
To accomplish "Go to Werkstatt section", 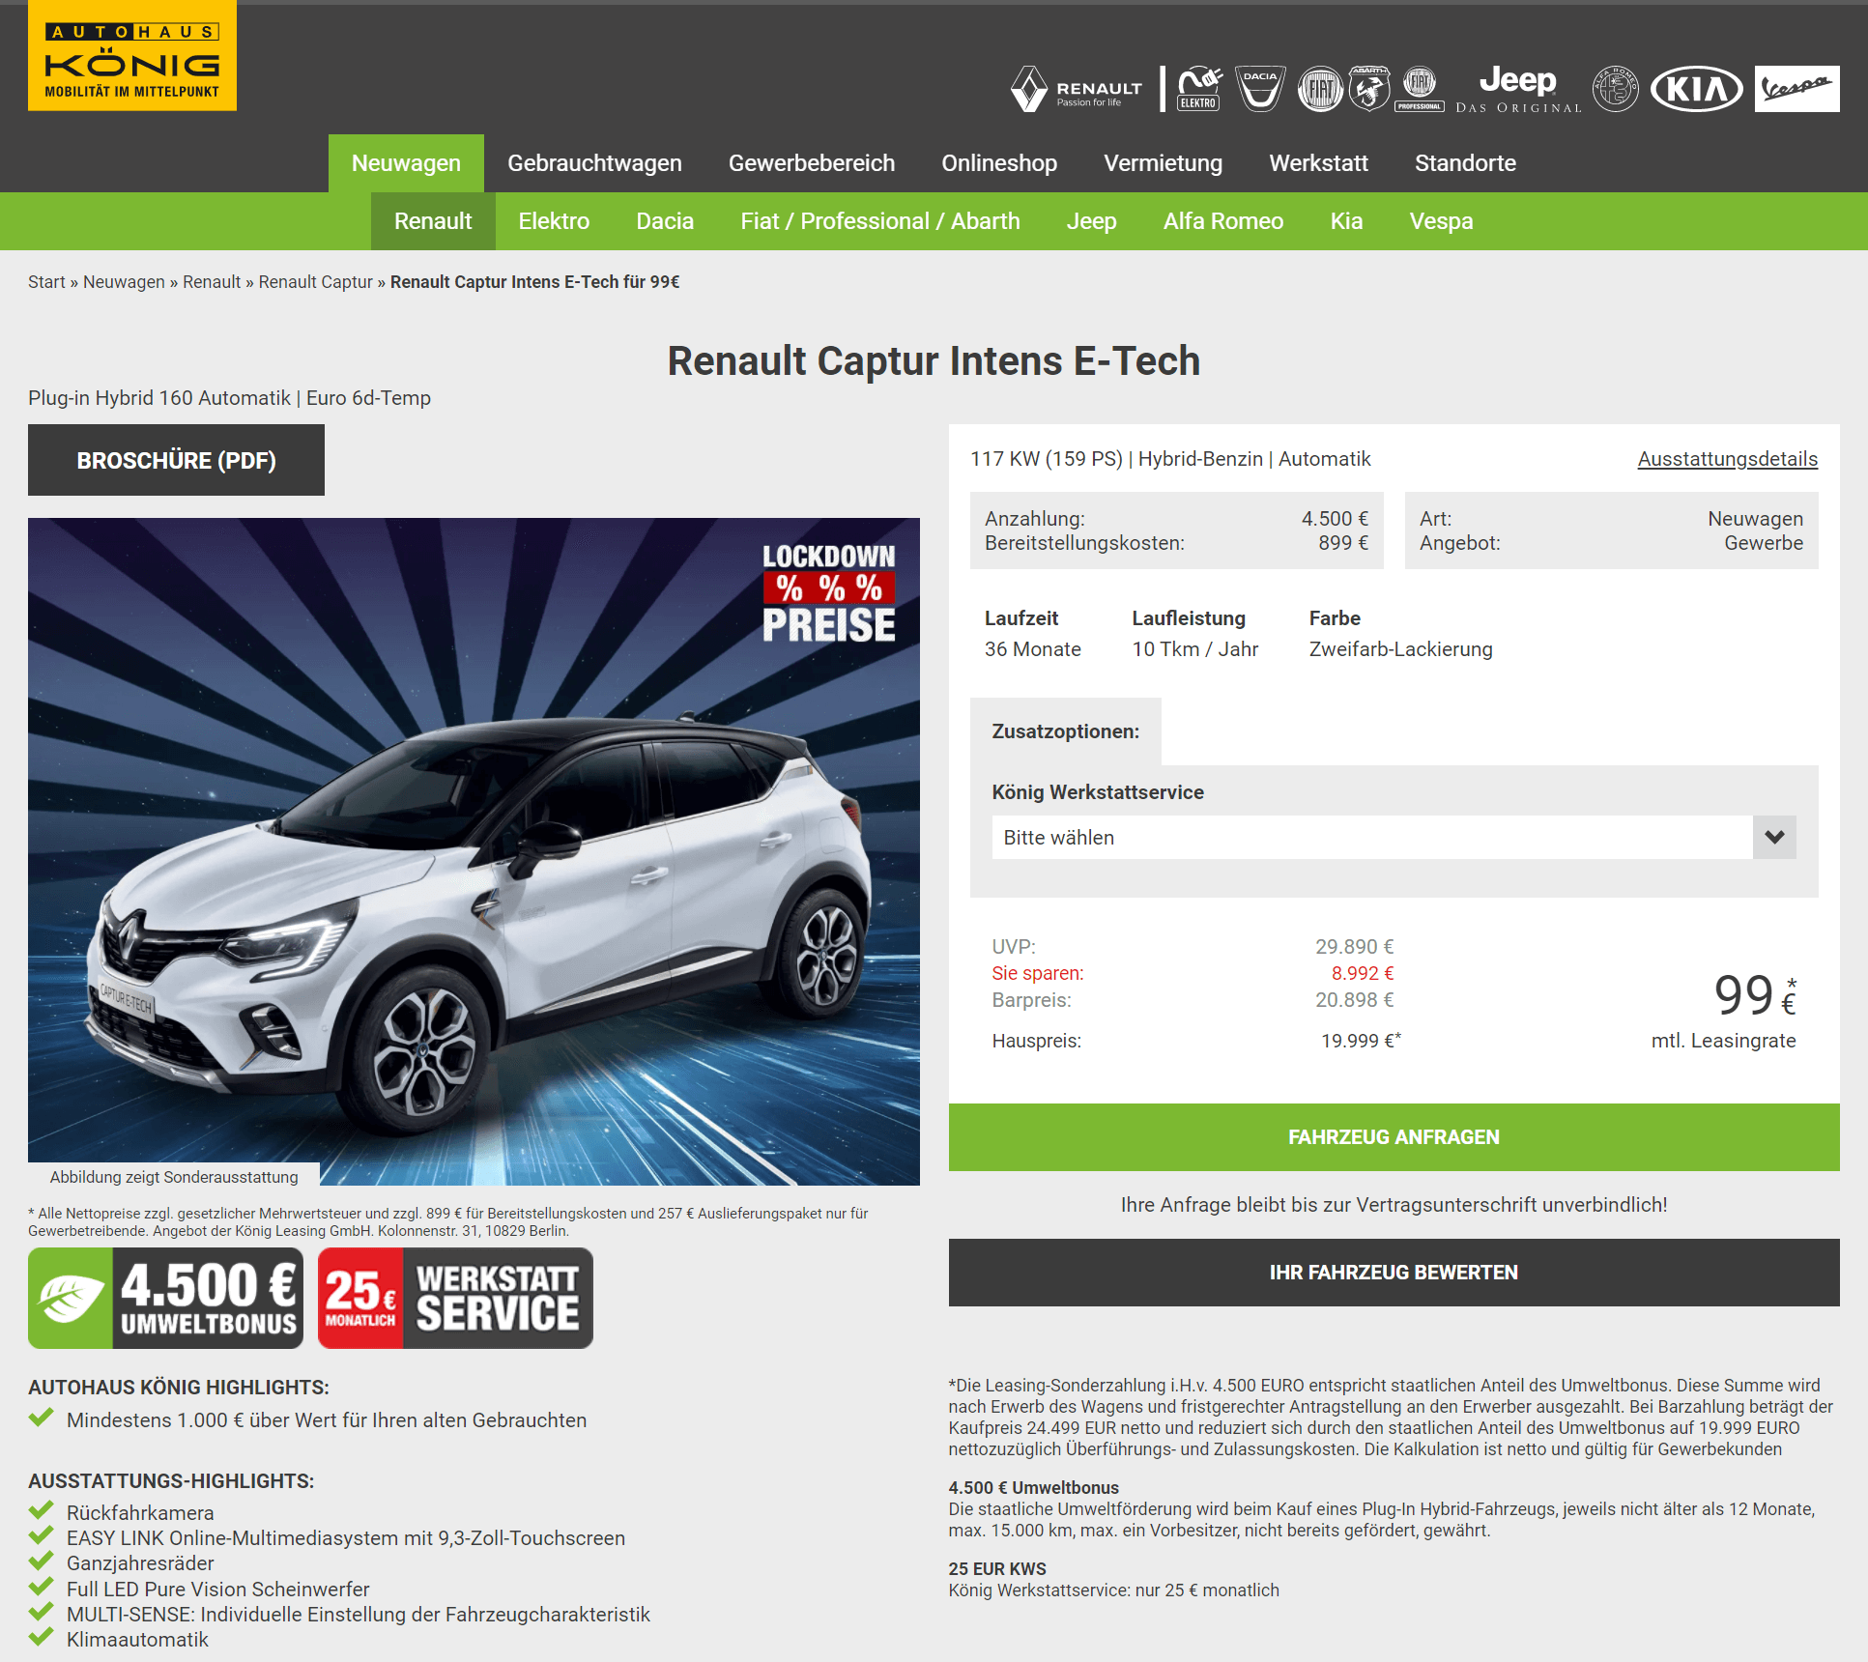I will [1318, 163].
